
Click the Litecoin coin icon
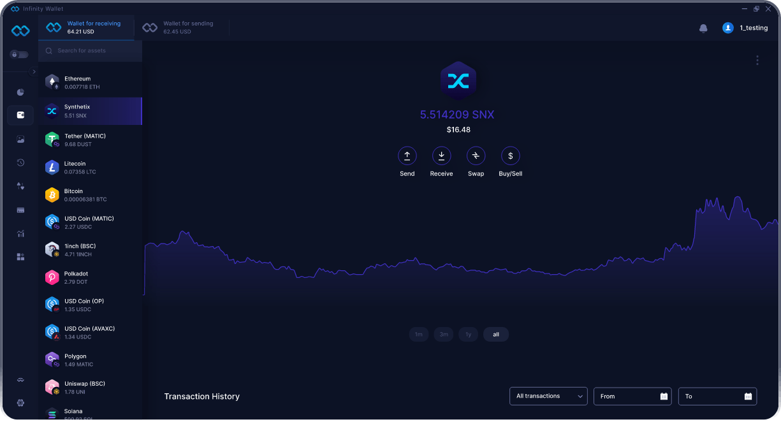click(x=52, y=167)
